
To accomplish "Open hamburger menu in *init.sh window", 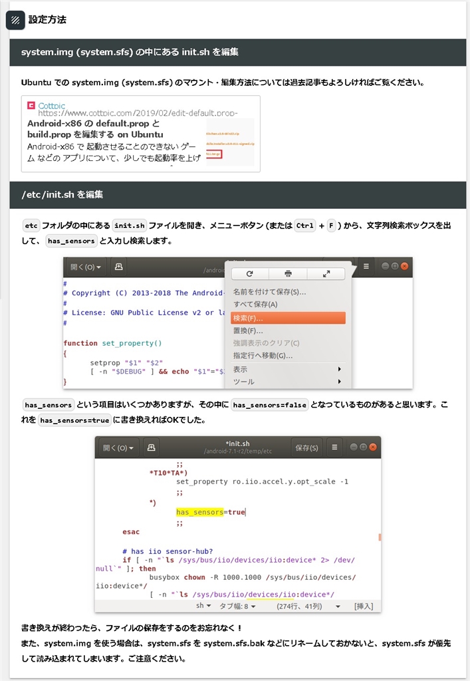I will [x=334, y=448].
